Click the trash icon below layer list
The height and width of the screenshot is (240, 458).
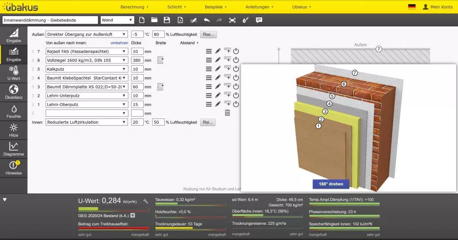click(227, 113)
